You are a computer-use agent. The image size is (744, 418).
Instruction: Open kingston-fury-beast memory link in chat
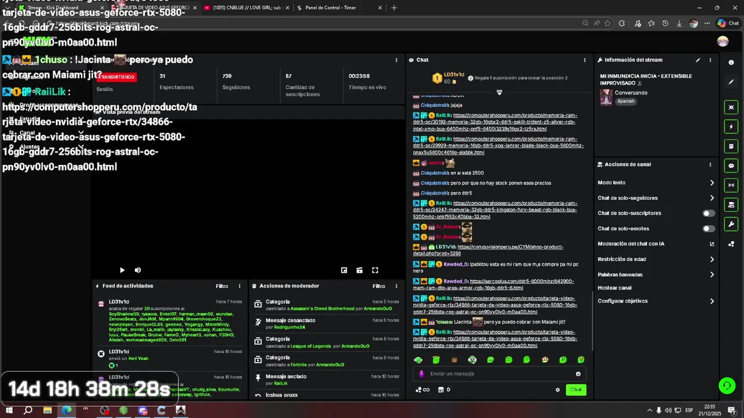click(495, 210)
